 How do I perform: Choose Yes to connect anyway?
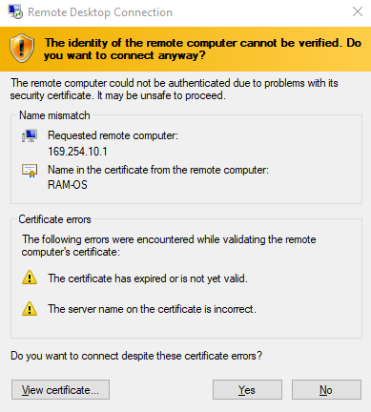click(247, 390)
